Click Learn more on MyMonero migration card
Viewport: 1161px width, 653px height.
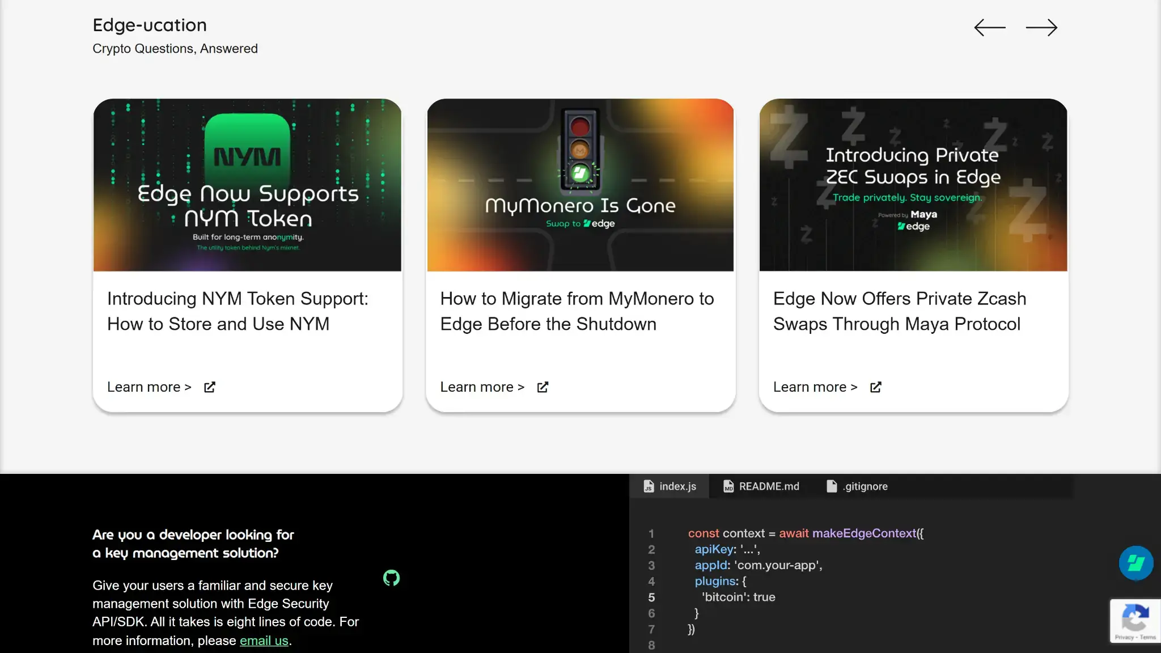pos(482,387)
